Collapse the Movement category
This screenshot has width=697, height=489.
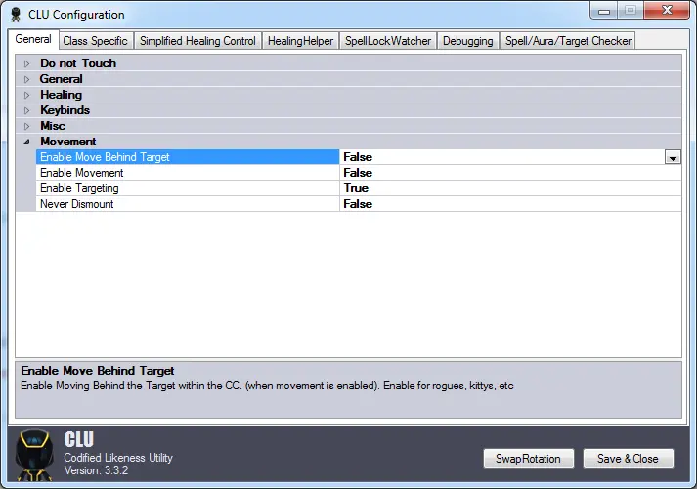pos(27,142)
